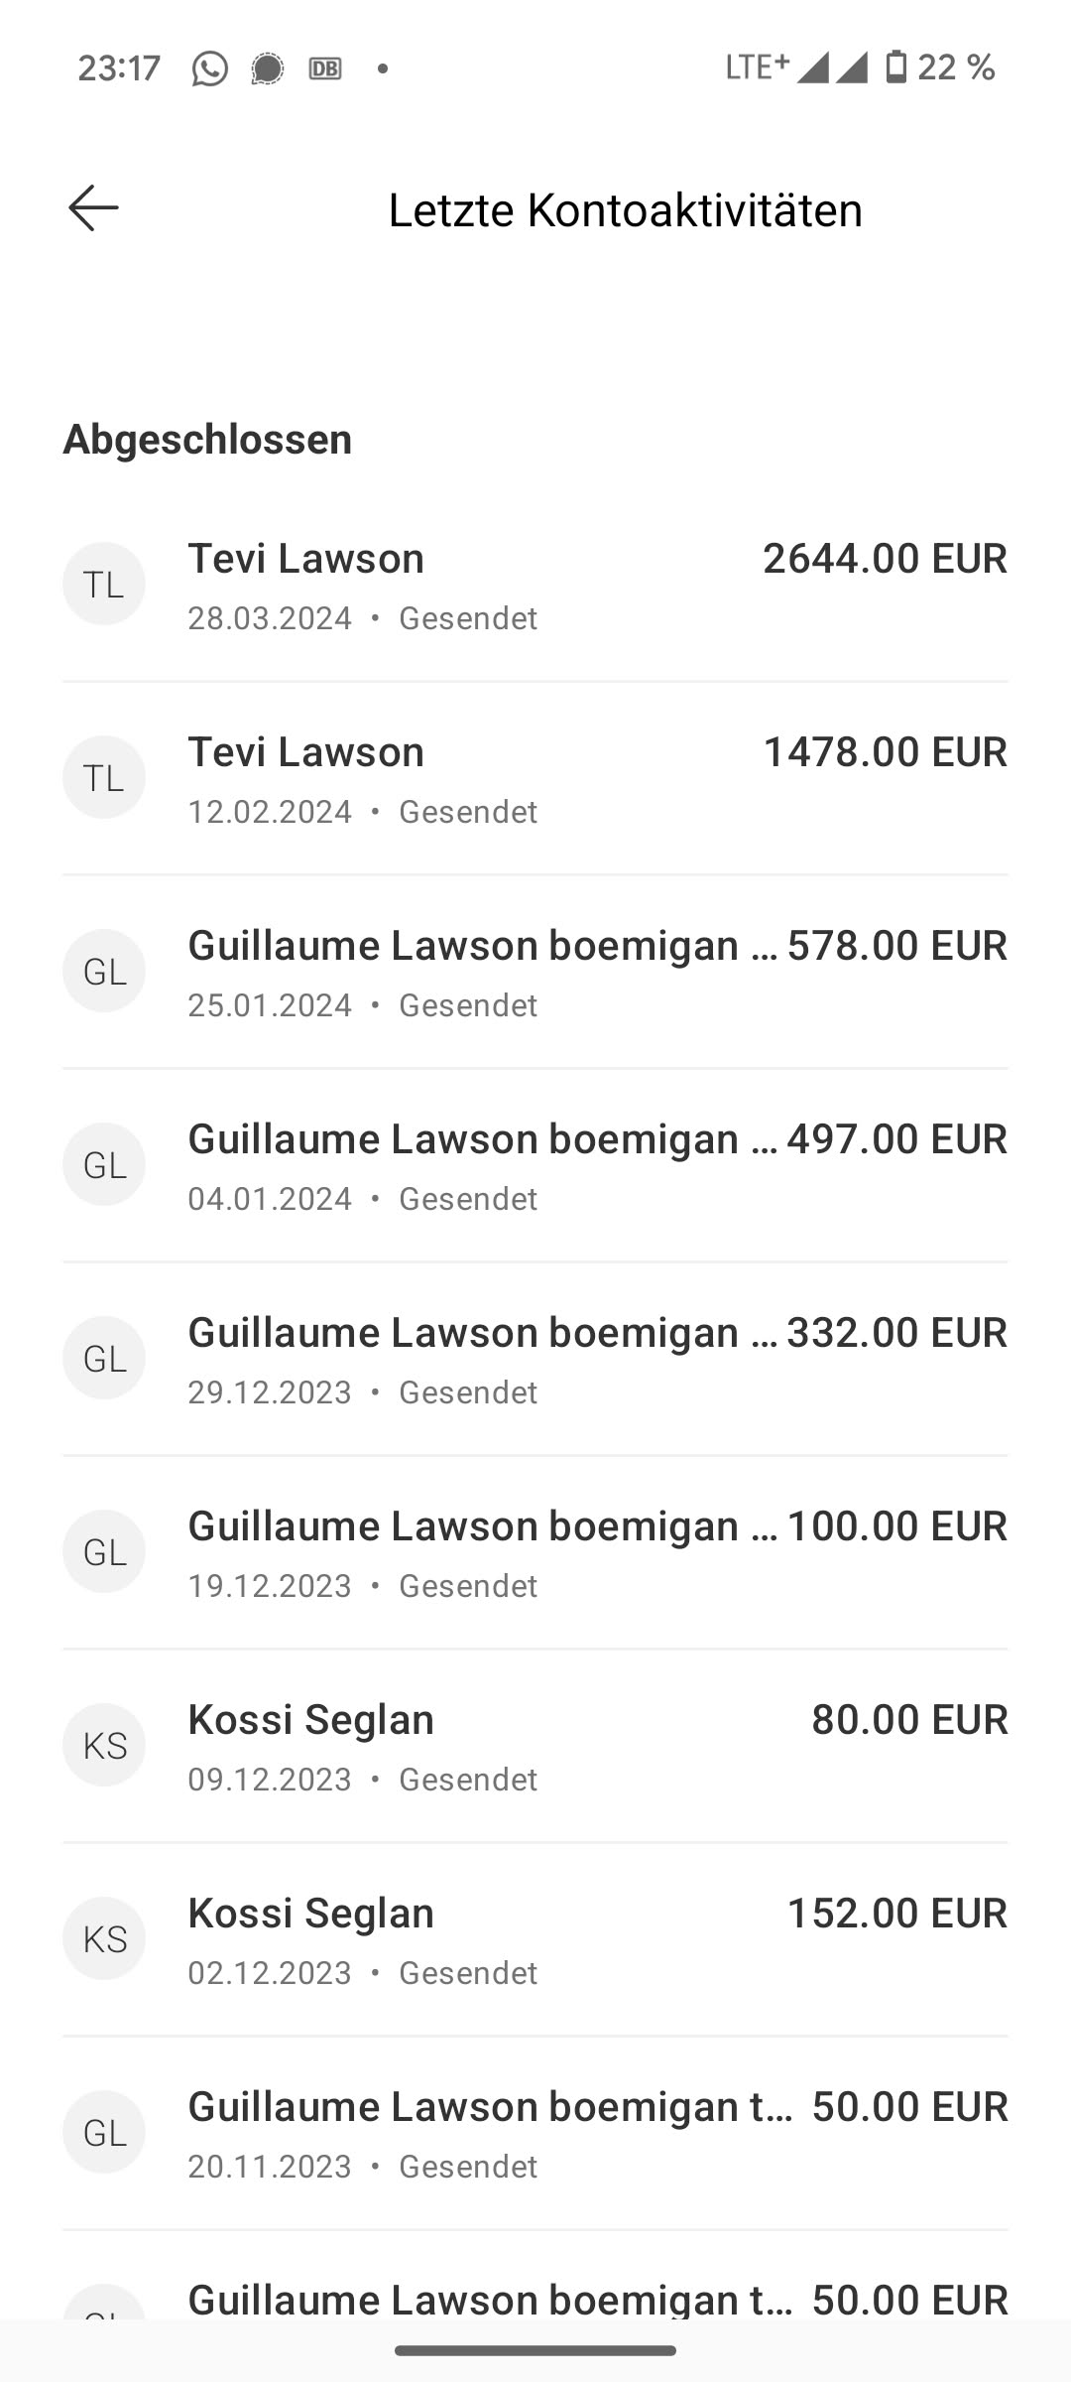
Task: Open Kossi Seglan 80.00 EUR transaction
Action: [535, 1747]
